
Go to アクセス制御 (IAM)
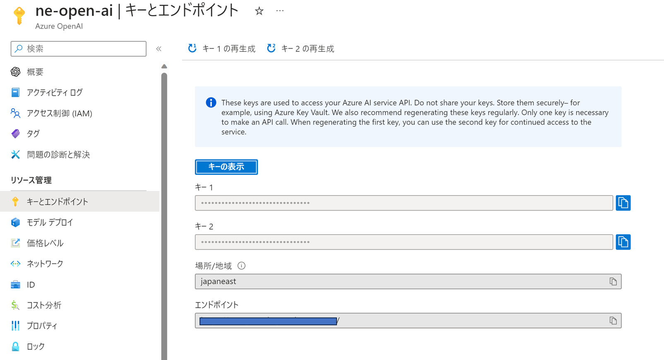[x=59, y=113]
